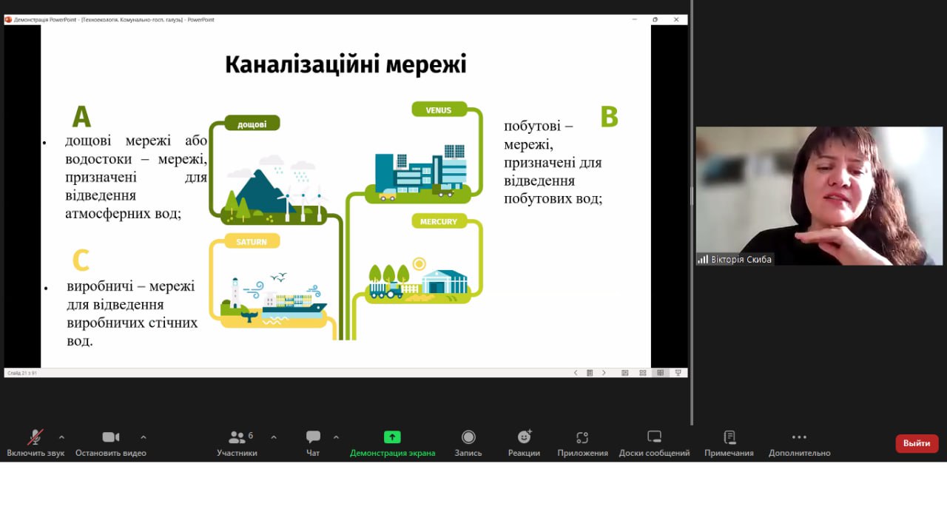Expand the chevron beside Участники
The width and height of the screenshot is (947, 532).
click(274, 437)
